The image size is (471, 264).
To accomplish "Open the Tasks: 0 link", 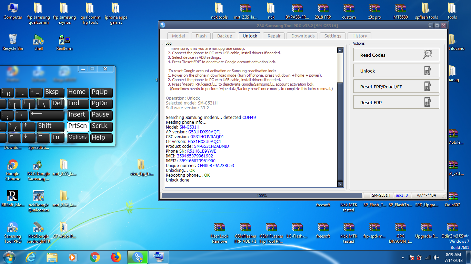I will coord(401,195).
